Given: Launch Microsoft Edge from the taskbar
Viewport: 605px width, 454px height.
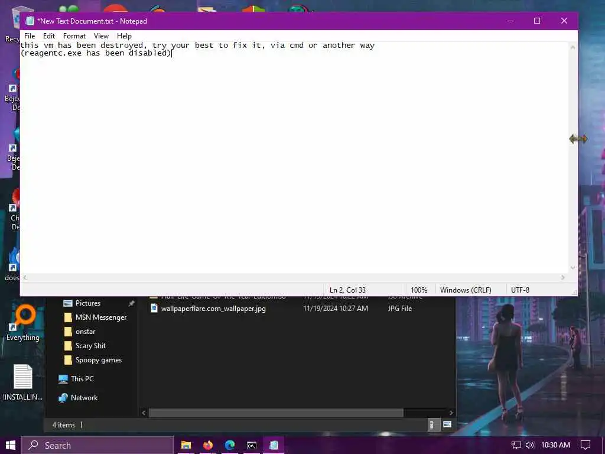Looking at the screenshot, I should click(230, 445).
